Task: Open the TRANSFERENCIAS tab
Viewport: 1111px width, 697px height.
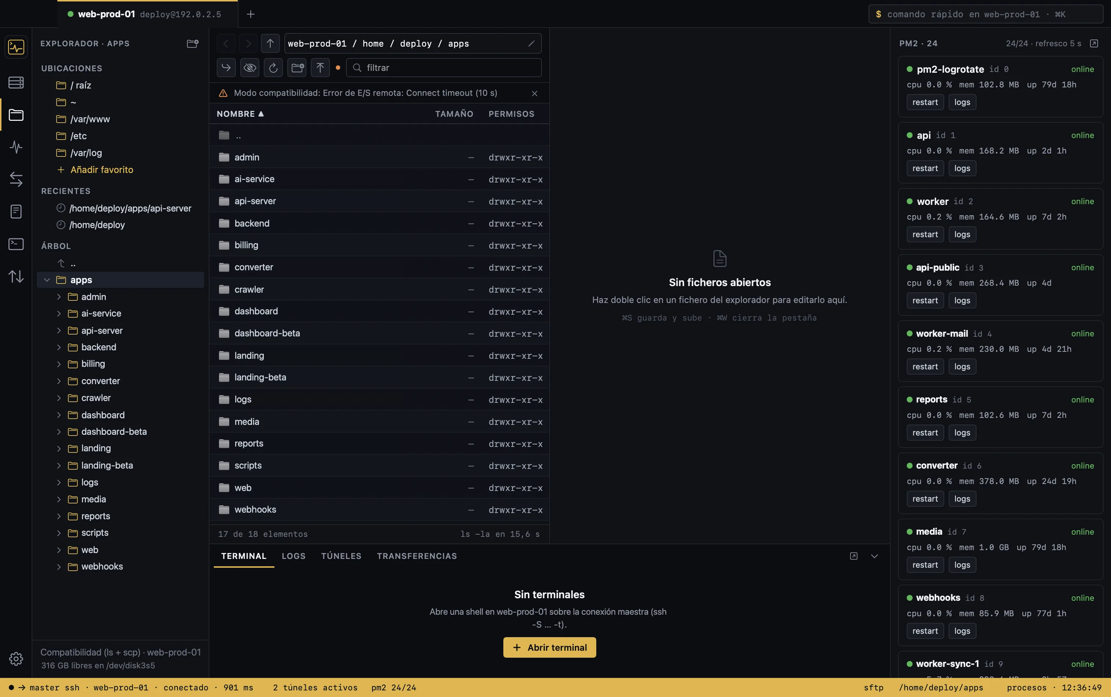Action: [x=417, y=556]
